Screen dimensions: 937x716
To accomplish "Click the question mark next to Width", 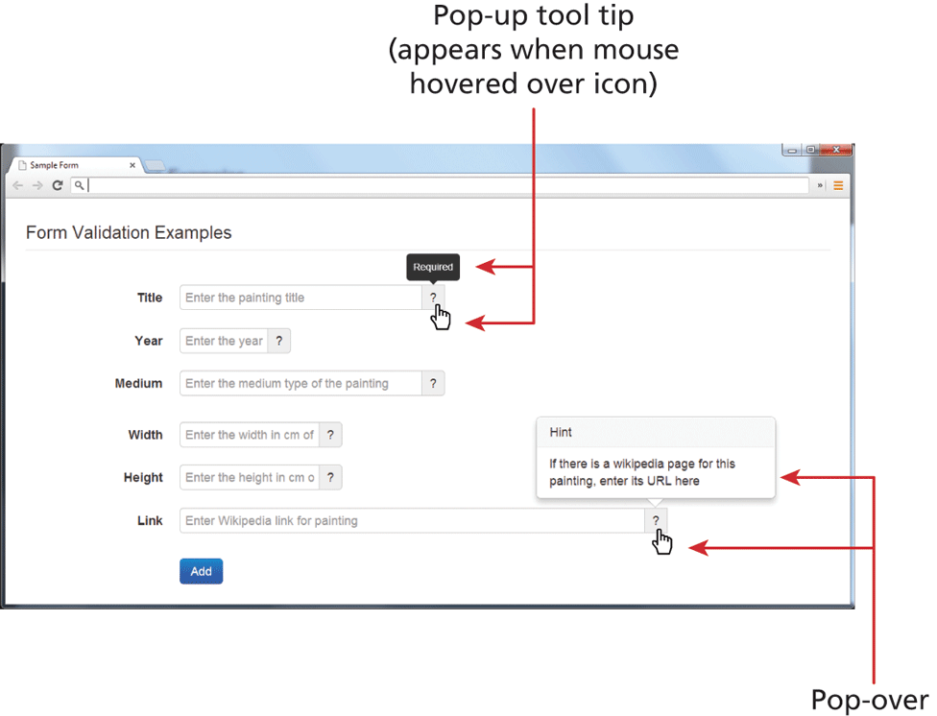I will (330, 435).
